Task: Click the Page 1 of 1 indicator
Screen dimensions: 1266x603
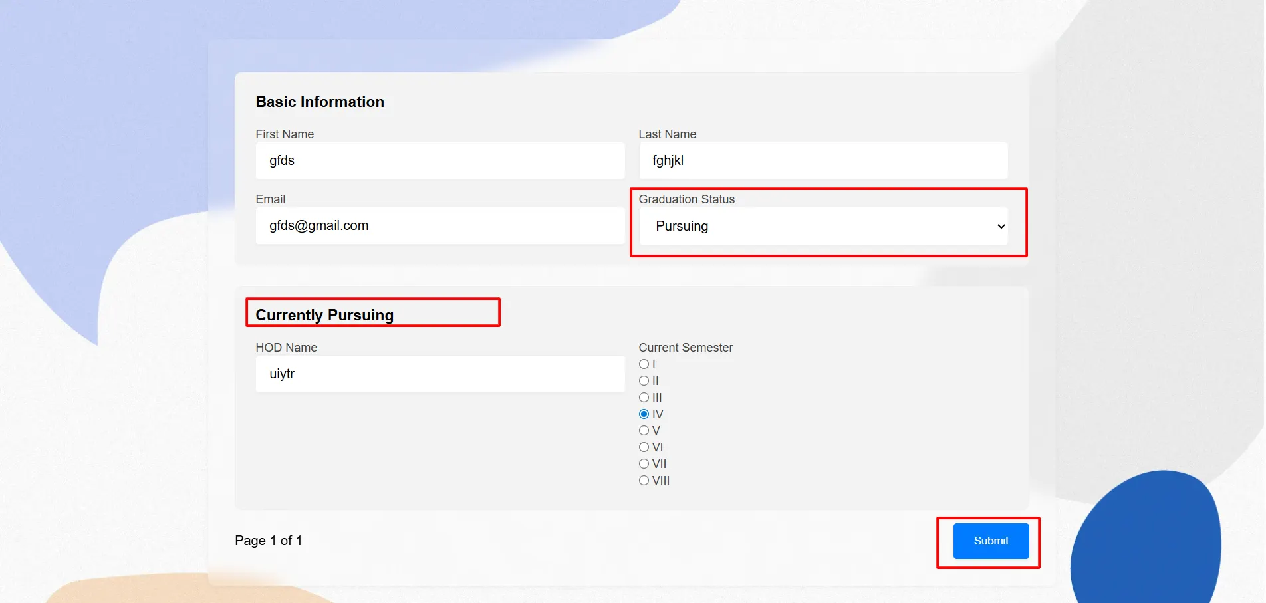Action: [269, 541]
